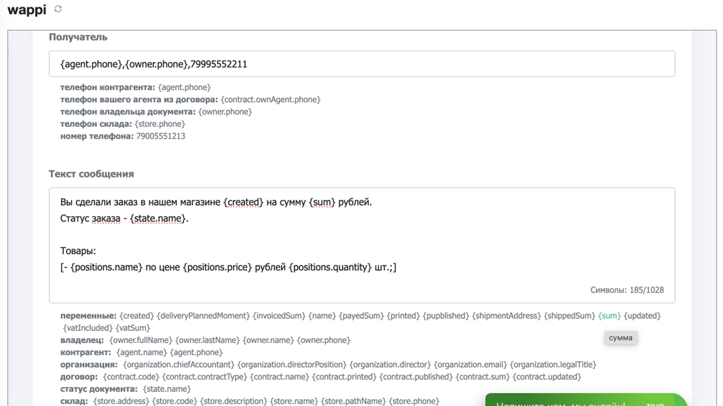723x406 pixels.
Task: Focus the Получатель recipient input field
Action: (361, 64)
